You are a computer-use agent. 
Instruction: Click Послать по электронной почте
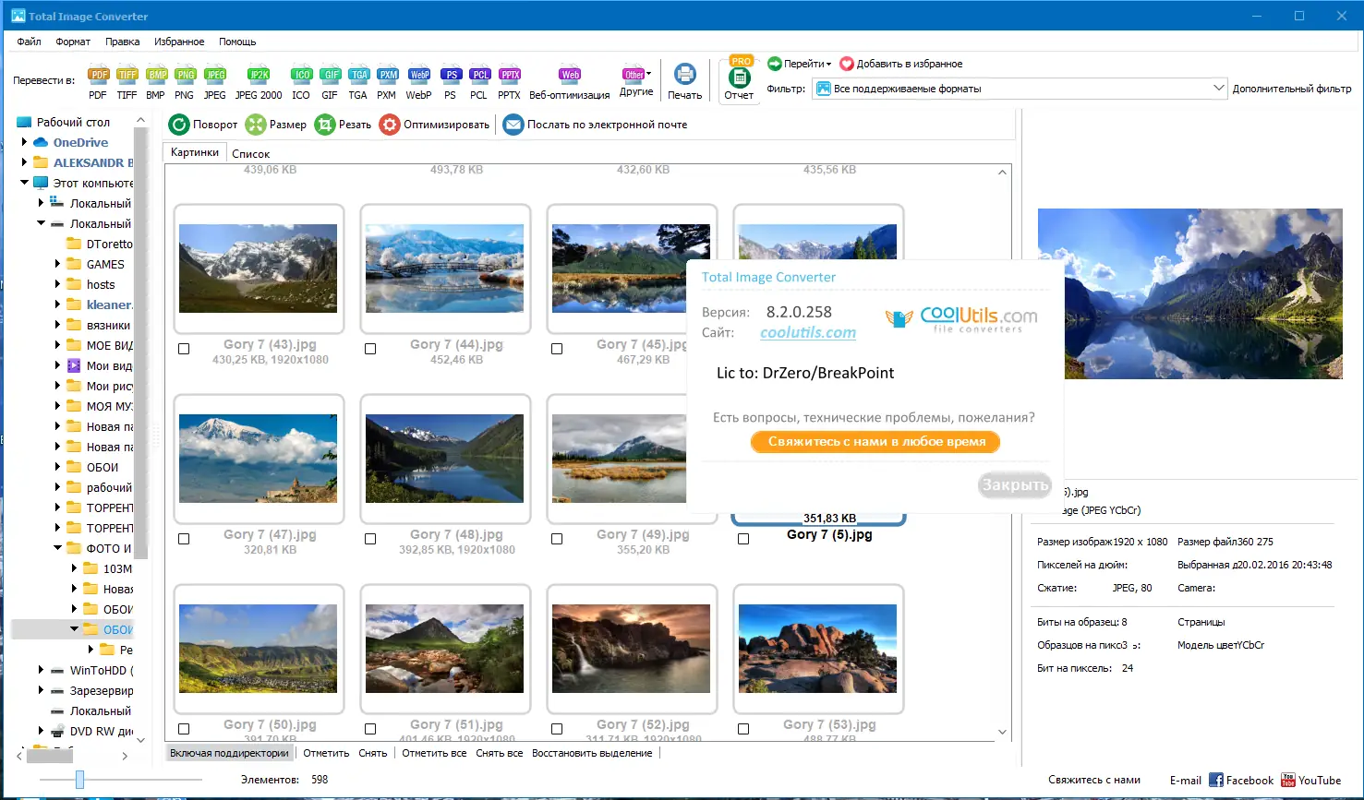click(596, 125)
